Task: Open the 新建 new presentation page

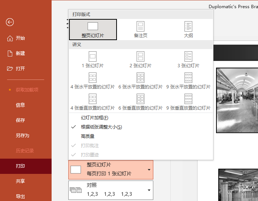Action: (x=26, y=54)
